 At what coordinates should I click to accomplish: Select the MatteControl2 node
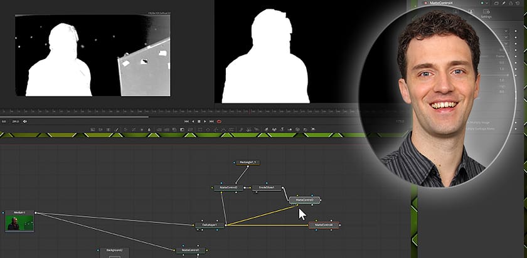(x=228, y=187)
